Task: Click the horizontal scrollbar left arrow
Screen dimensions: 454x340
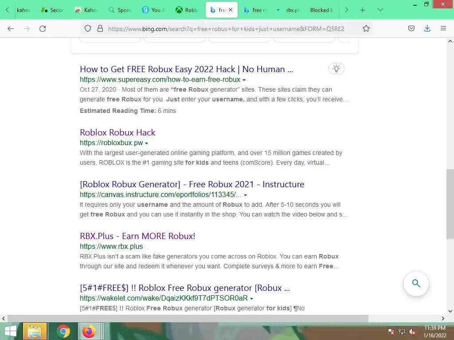Action: pos(4,318)
